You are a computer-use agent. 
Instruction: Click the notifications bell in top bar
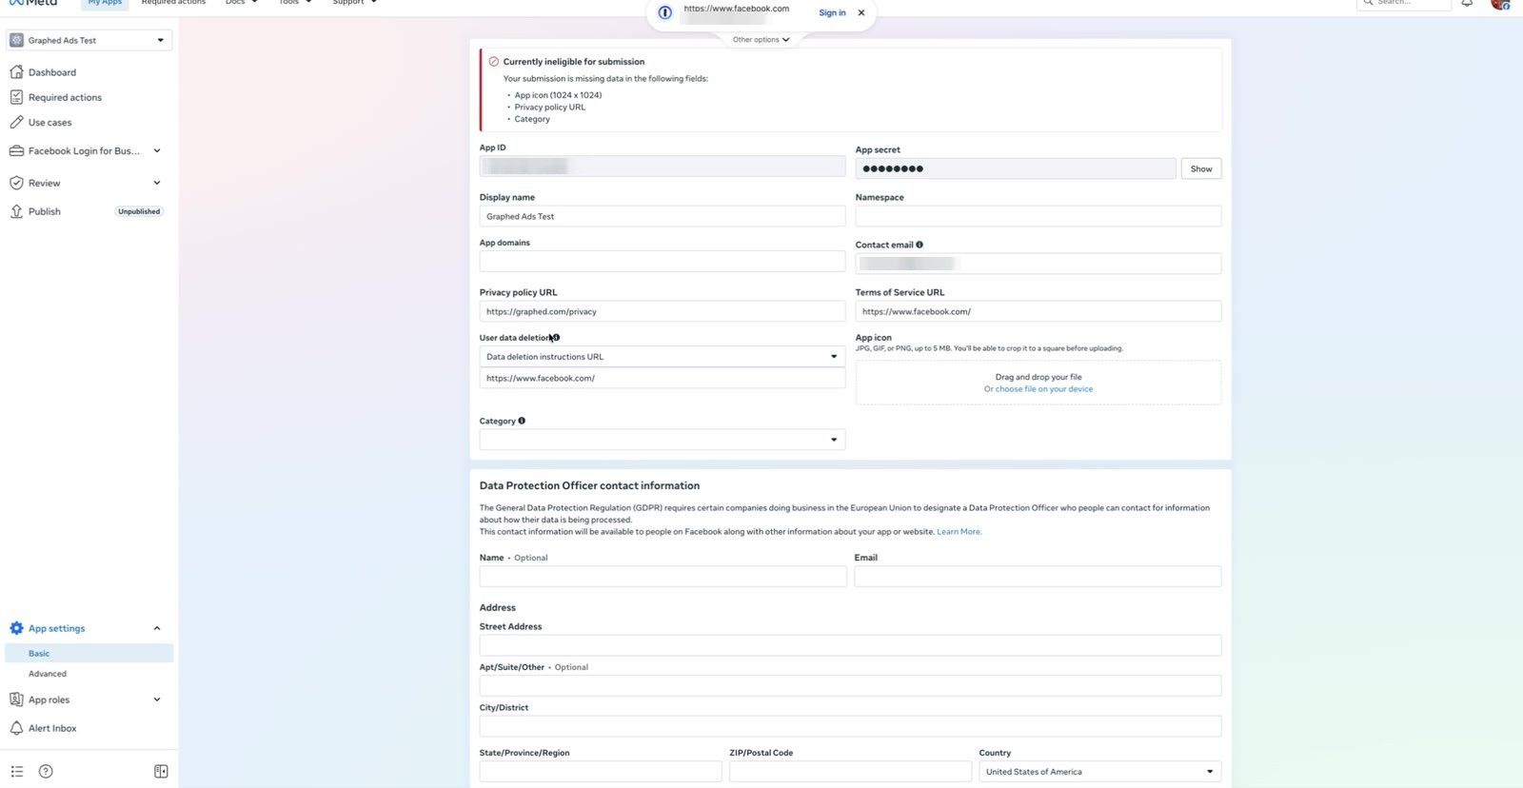tap(1467, 3)
